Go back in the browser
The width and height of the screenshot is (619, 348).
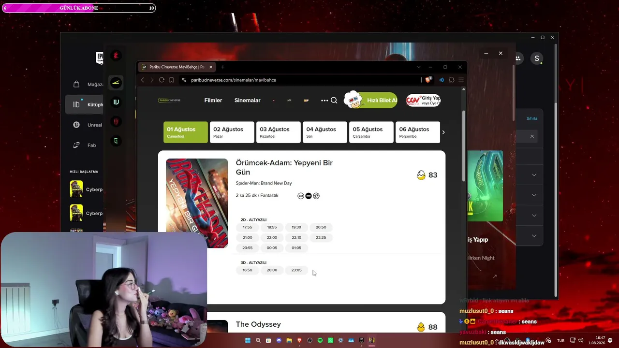click(143, 80)
